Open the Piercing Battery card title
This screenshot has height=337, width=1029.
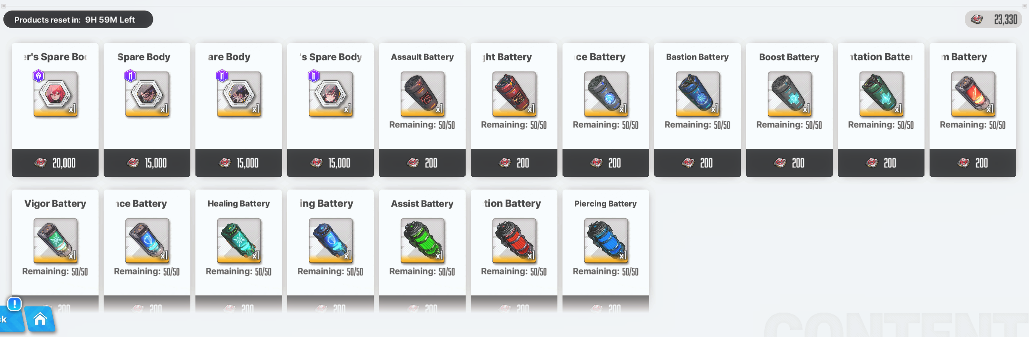(x=605, y=204)
